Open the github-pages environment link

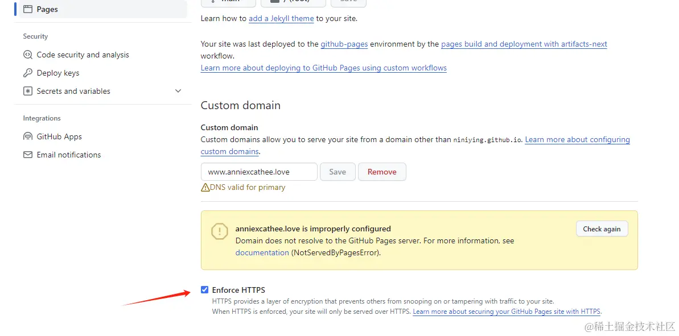[x=344, y=44]
